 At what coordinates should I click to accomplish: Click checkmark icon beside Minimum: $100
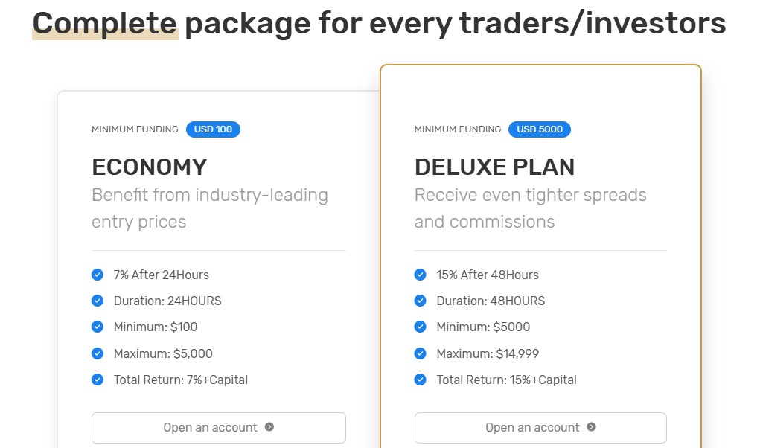[98, 327]
